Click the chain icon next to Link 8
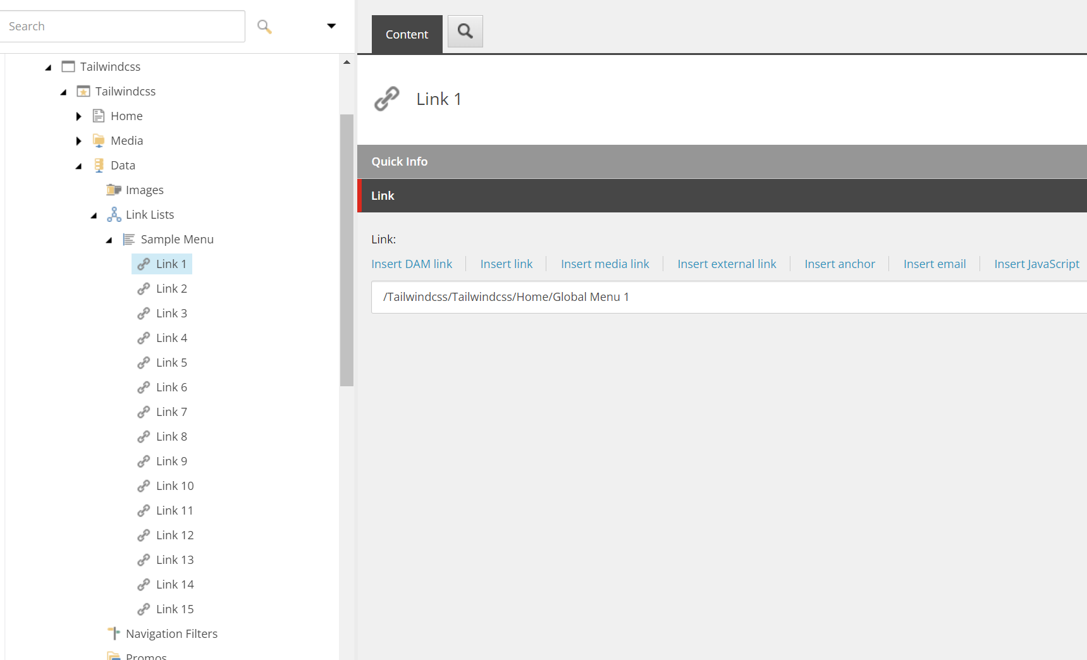The height and width of the screenshot is (660, 1087). (x=144, y=436)
